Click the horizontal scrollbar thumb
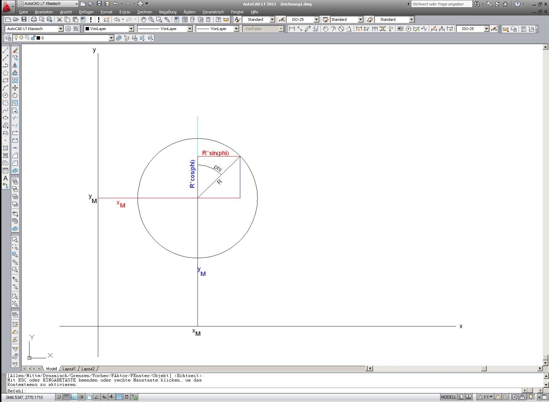This screenshot has width=549, height=402. 484,368
